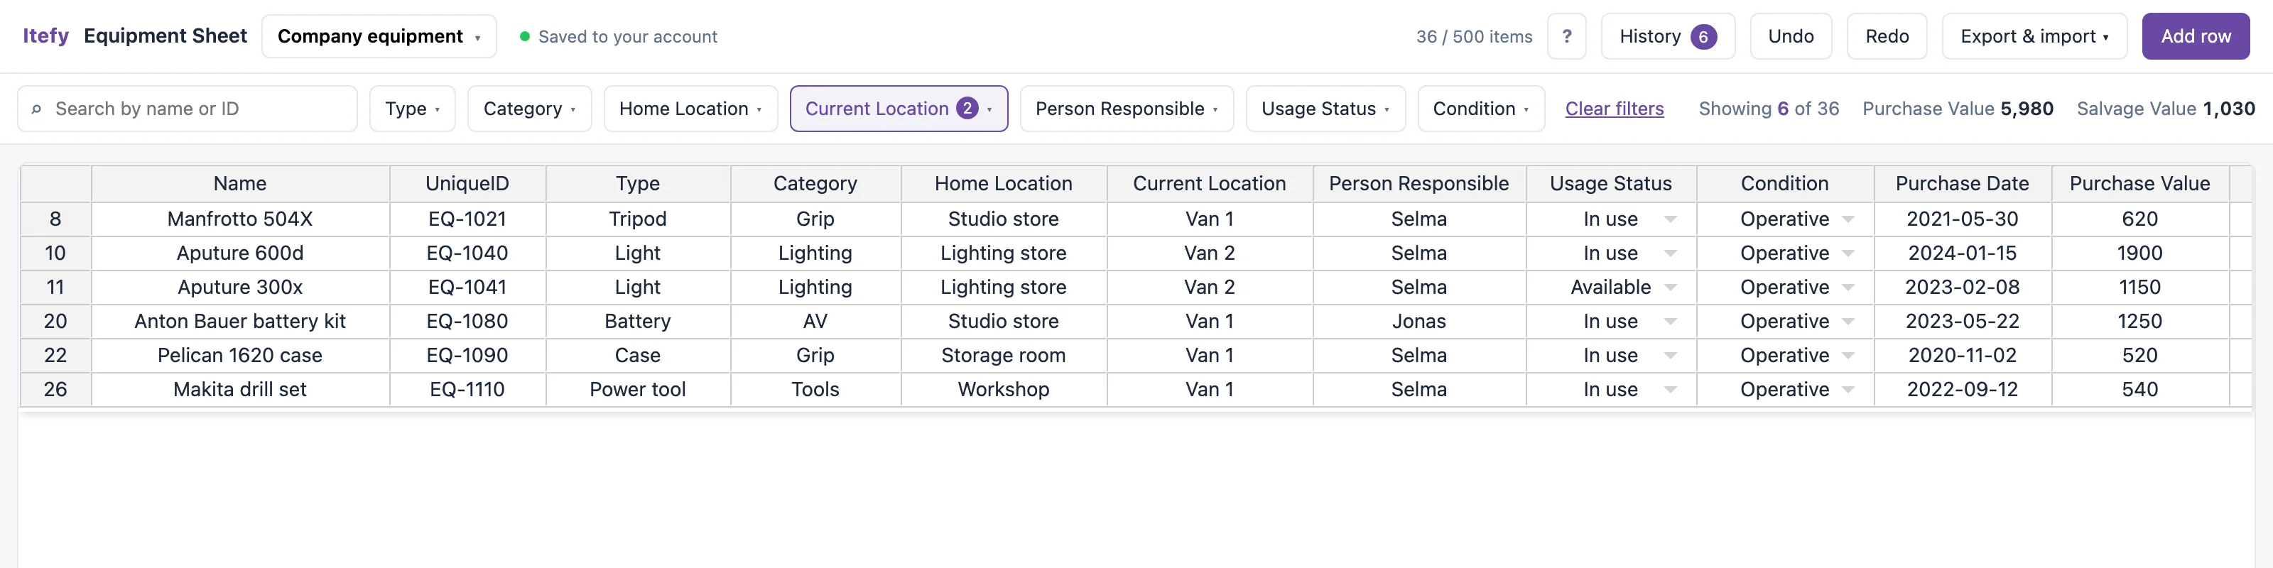
Task: Click the Itefy logo link
Action: click(x=45, y=36)
